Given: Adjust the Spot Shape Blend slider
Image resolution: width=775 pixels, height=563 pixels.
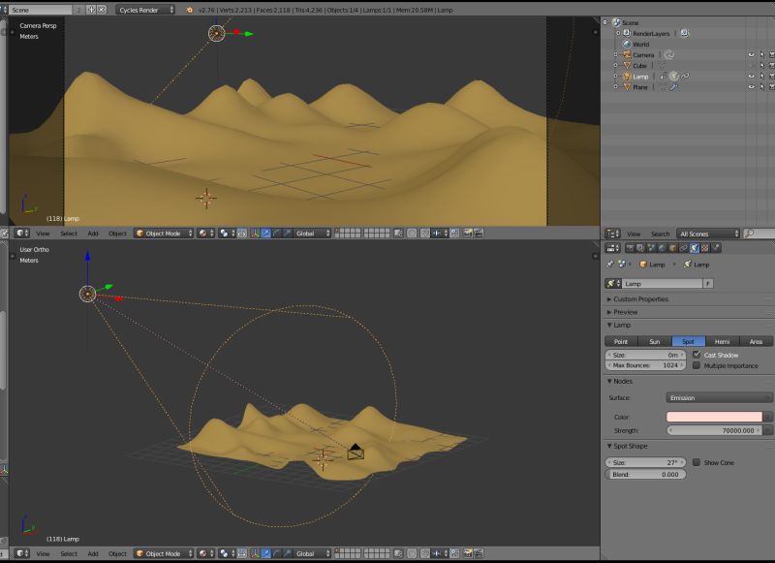Looking at the screenshot, I should (645, 475).
